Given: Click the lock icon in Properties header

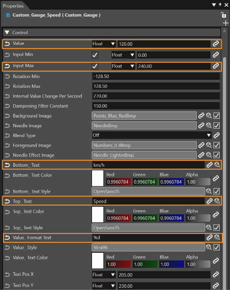Looking at the screenshot, I should pos(223,15).
